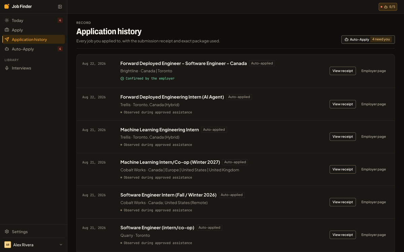The height and width of the screenshot is (252, 404).
Task: Click the AR avatar badge
Action: click(7, 245)
